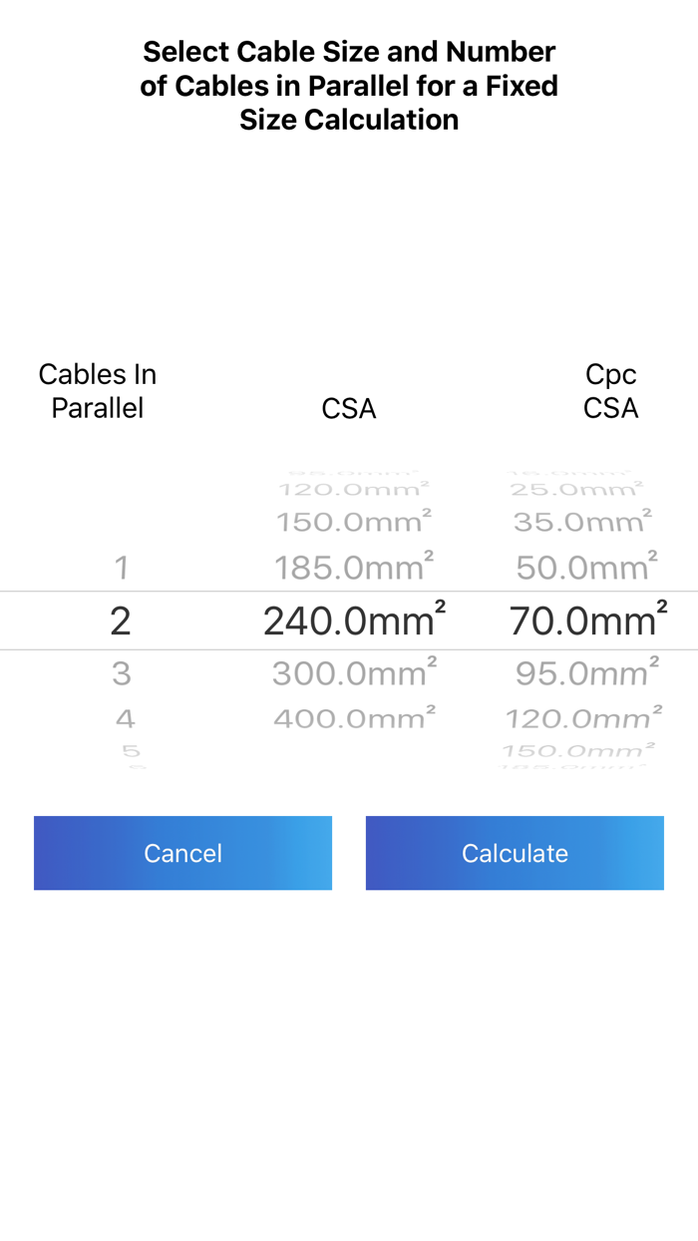Screen dimensions: 698x1241
Task: Pick 50.0mm² in the Cpc CSA column
Action: point(583,568)
